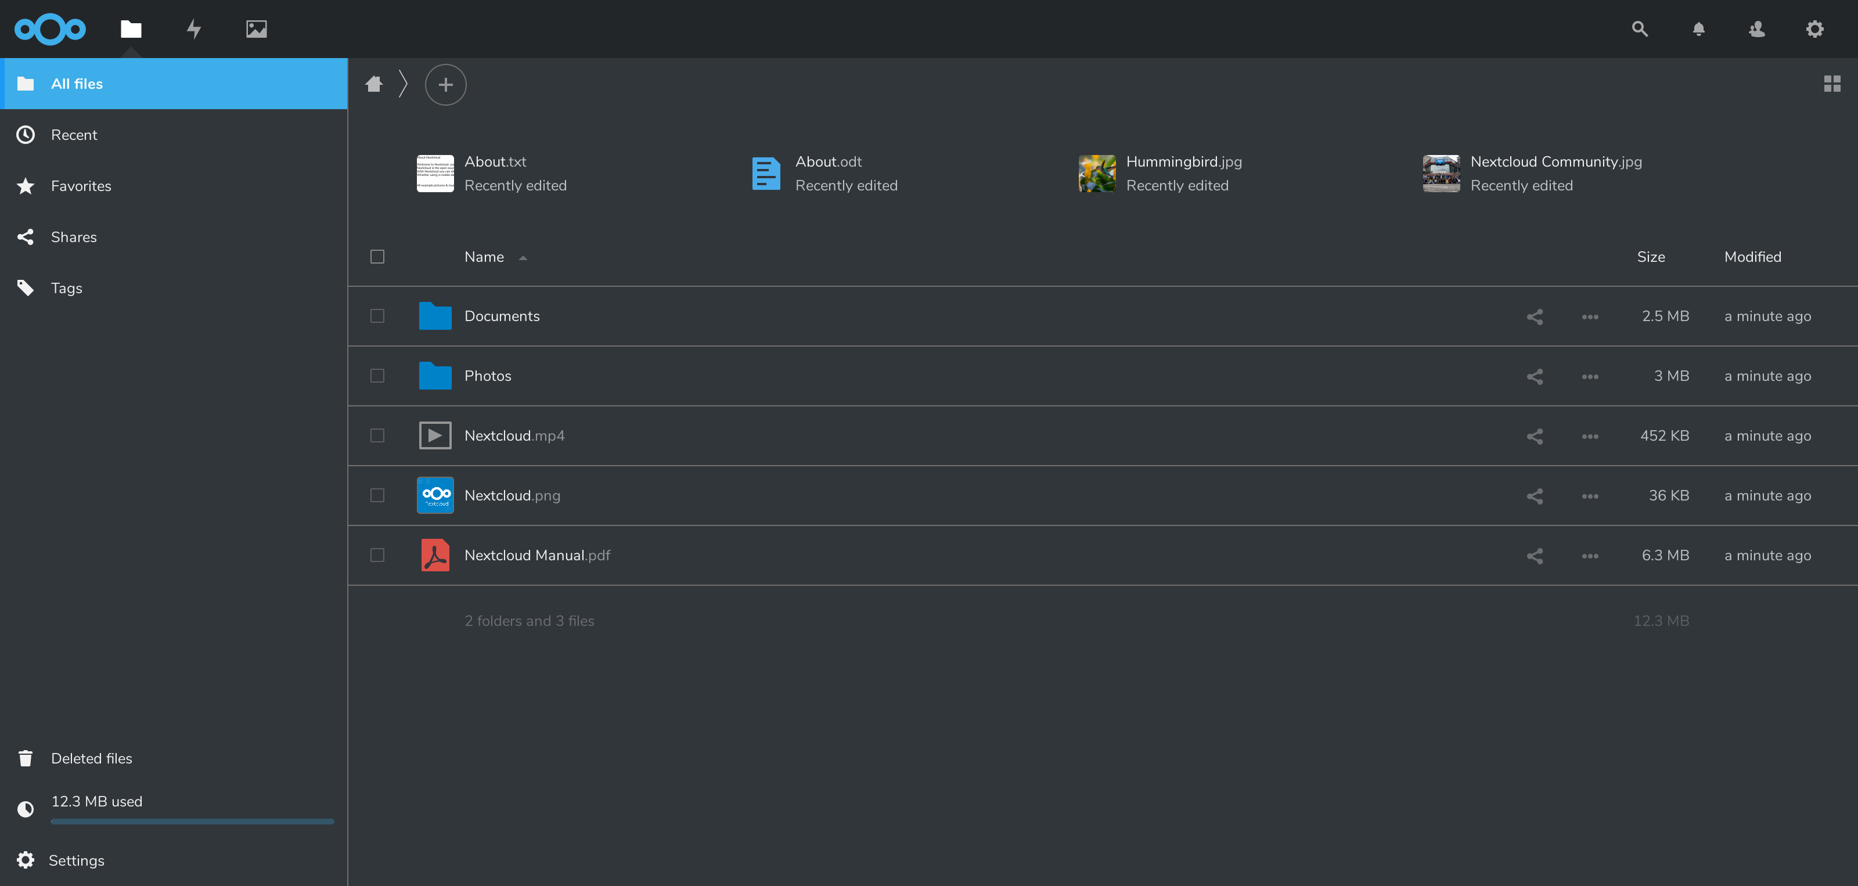1858x886 pixels.
Task: Open the Photos gallery app icon
Action: [x=256, y=29]
